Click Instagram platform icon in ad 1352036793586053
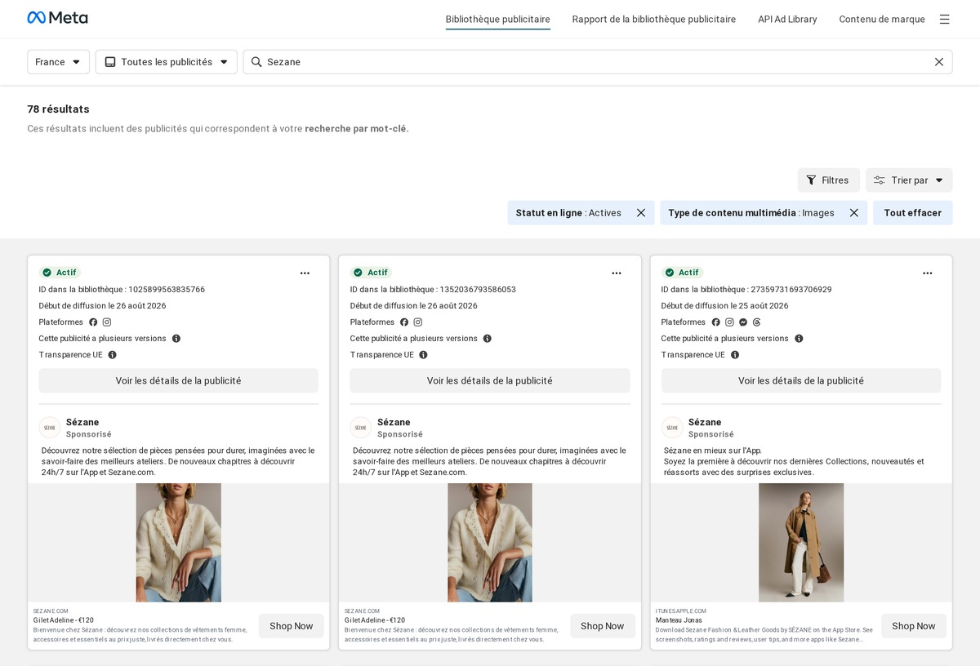The width and height of the screenshot is (980, 666). coord(418,322)
